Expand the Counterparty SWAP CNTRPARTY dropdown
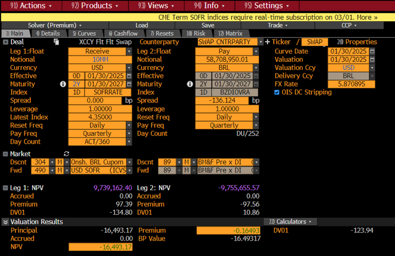The width and height of the screenshot is (395, 256). pyautogui.click(x=260, y=42)
